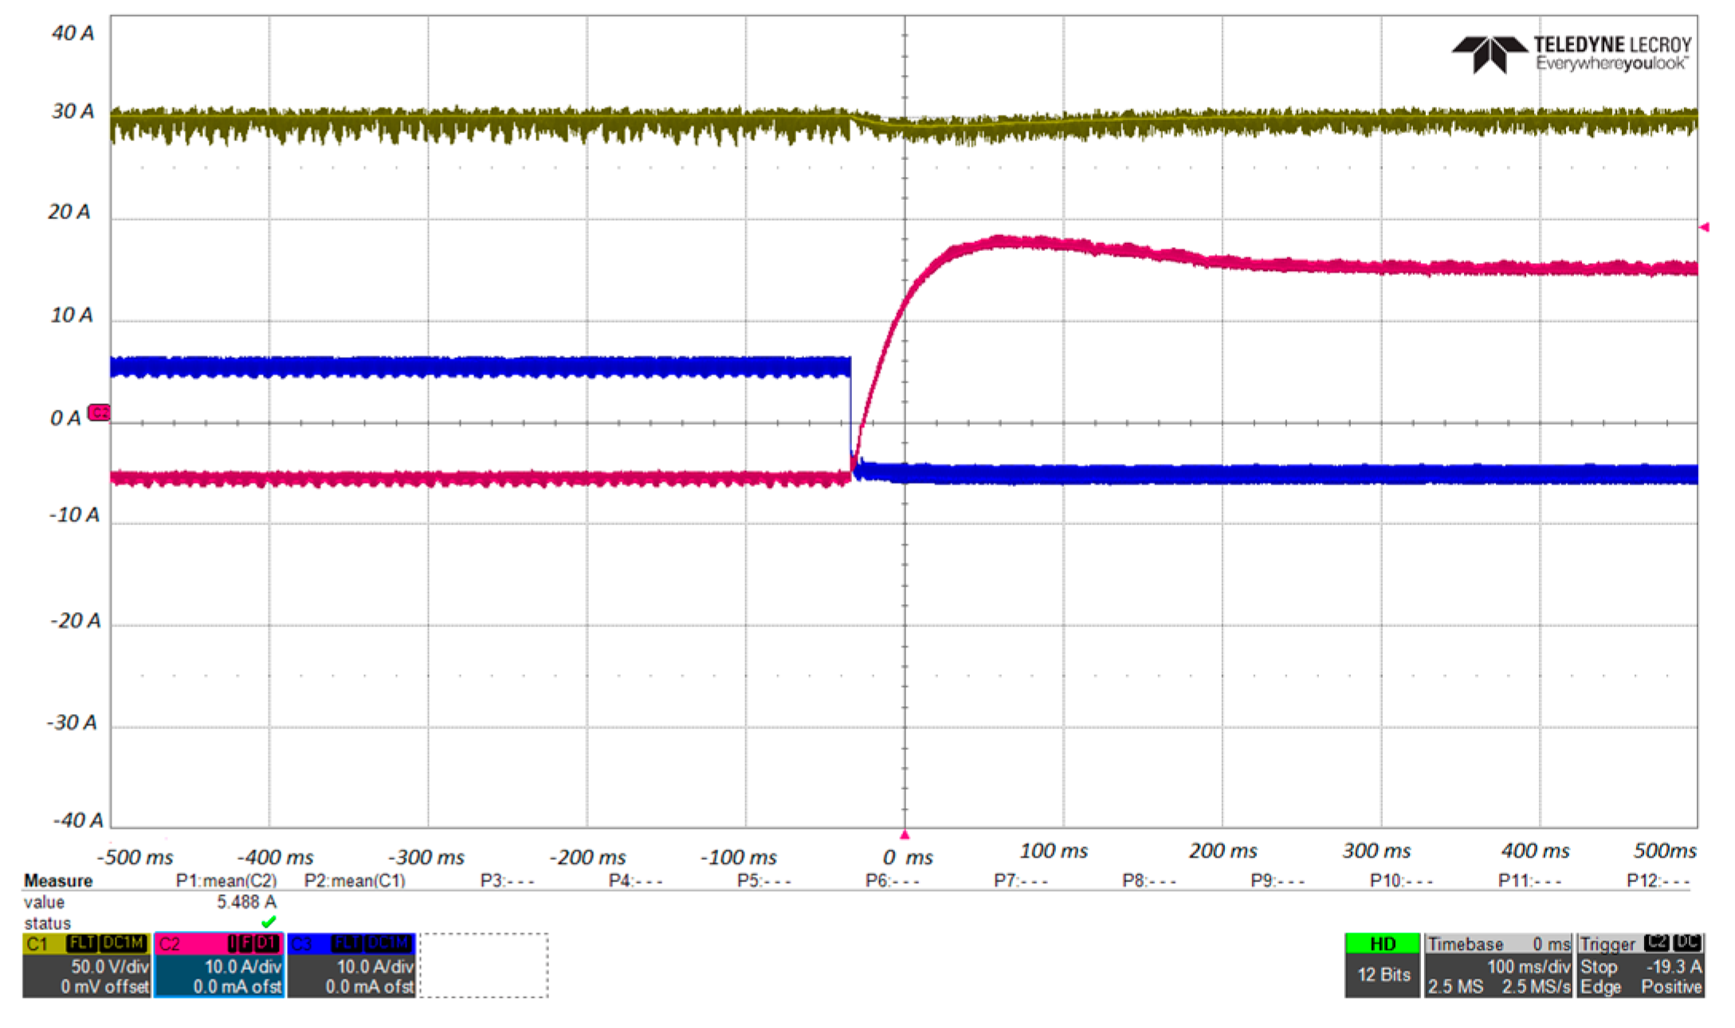Open the C1 channel descriptor box
The width and height of the screenshot is (1735, 1028).
[x=86, y=965]
